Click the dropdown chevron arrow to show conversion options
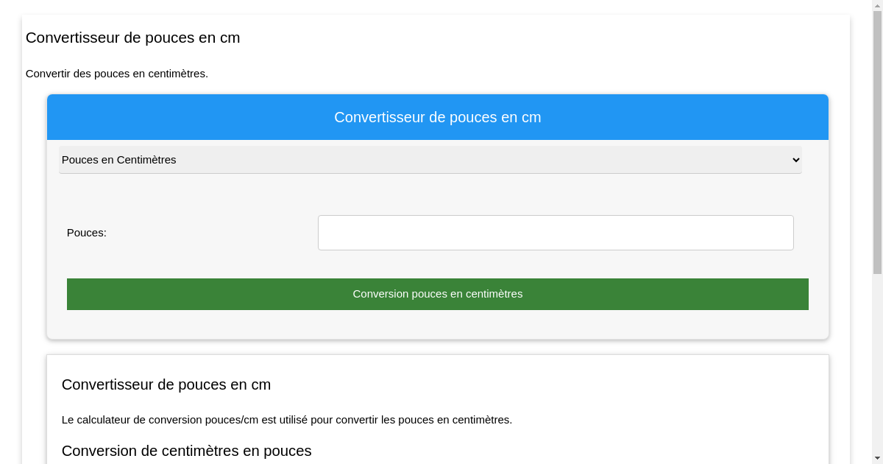This screenshot has height=464, width=883. (795, 160)
